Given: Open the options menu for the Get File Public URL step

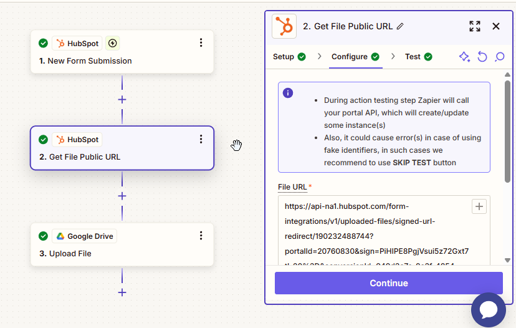Looking at the screenshot, I should tap(201, 139).
